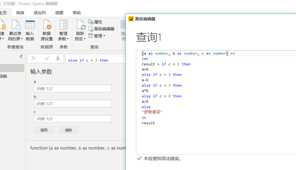Click the 'a-b' code line
The height and width of the screenshot is (170, 296).
(x=145, y=80)
